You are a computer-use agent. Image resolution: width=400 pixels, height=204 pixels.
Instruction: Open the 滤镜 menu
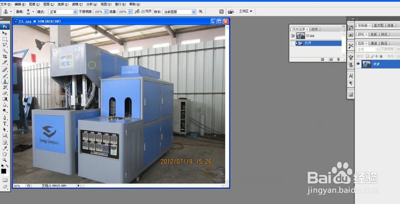click(x=77, y=4)
